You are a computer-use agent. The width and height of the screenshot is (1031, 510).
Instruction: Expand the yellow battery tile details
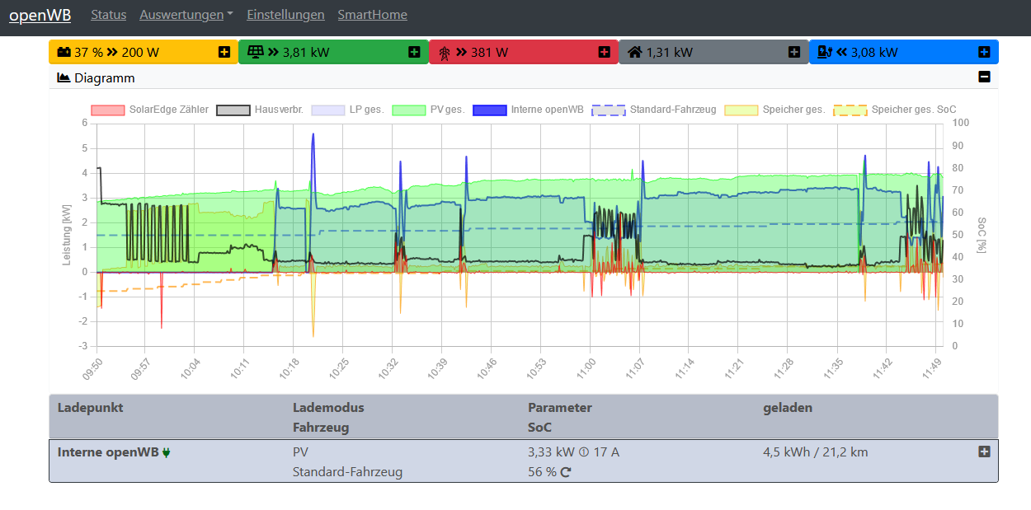(x=224, y=52)
